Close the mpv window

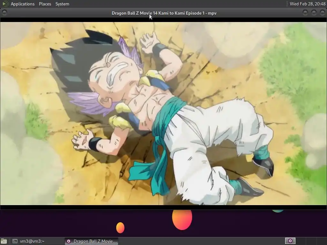322,13
